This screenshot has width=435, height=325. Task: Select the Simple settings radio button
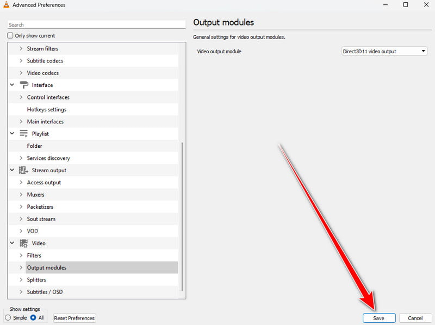pos(8,318)
